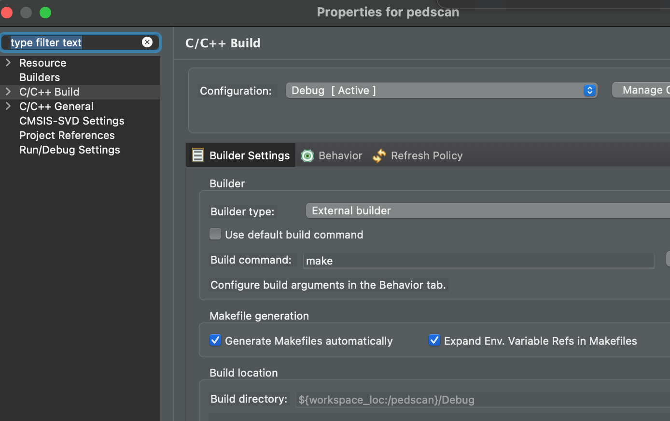Click the 'Makefile generation' group label
This screenshot has width=670, height=421.
(x=259, y=316)
